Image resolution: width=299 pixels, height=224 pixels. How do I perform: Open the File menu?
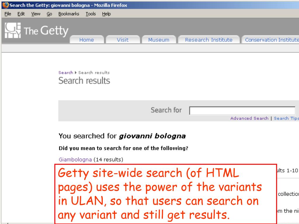(x=8, y=14)
